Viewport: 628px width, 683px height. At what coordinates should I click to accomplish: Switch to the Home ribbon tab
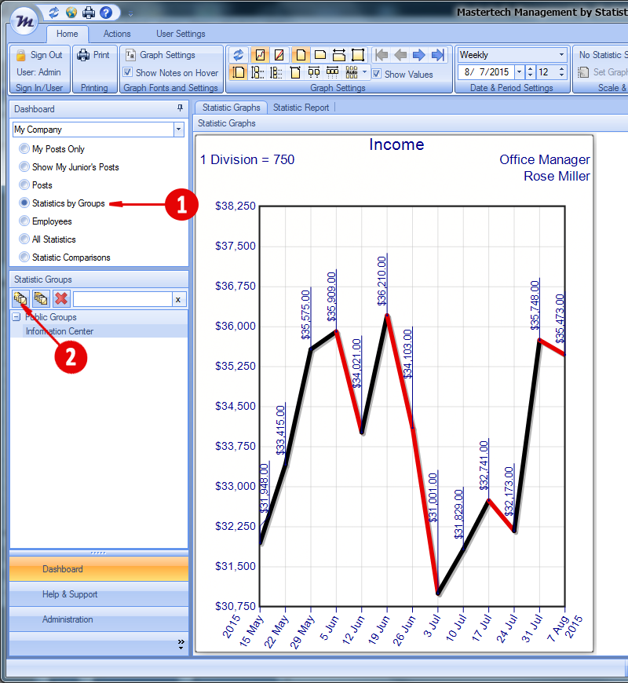click(67, 34)
